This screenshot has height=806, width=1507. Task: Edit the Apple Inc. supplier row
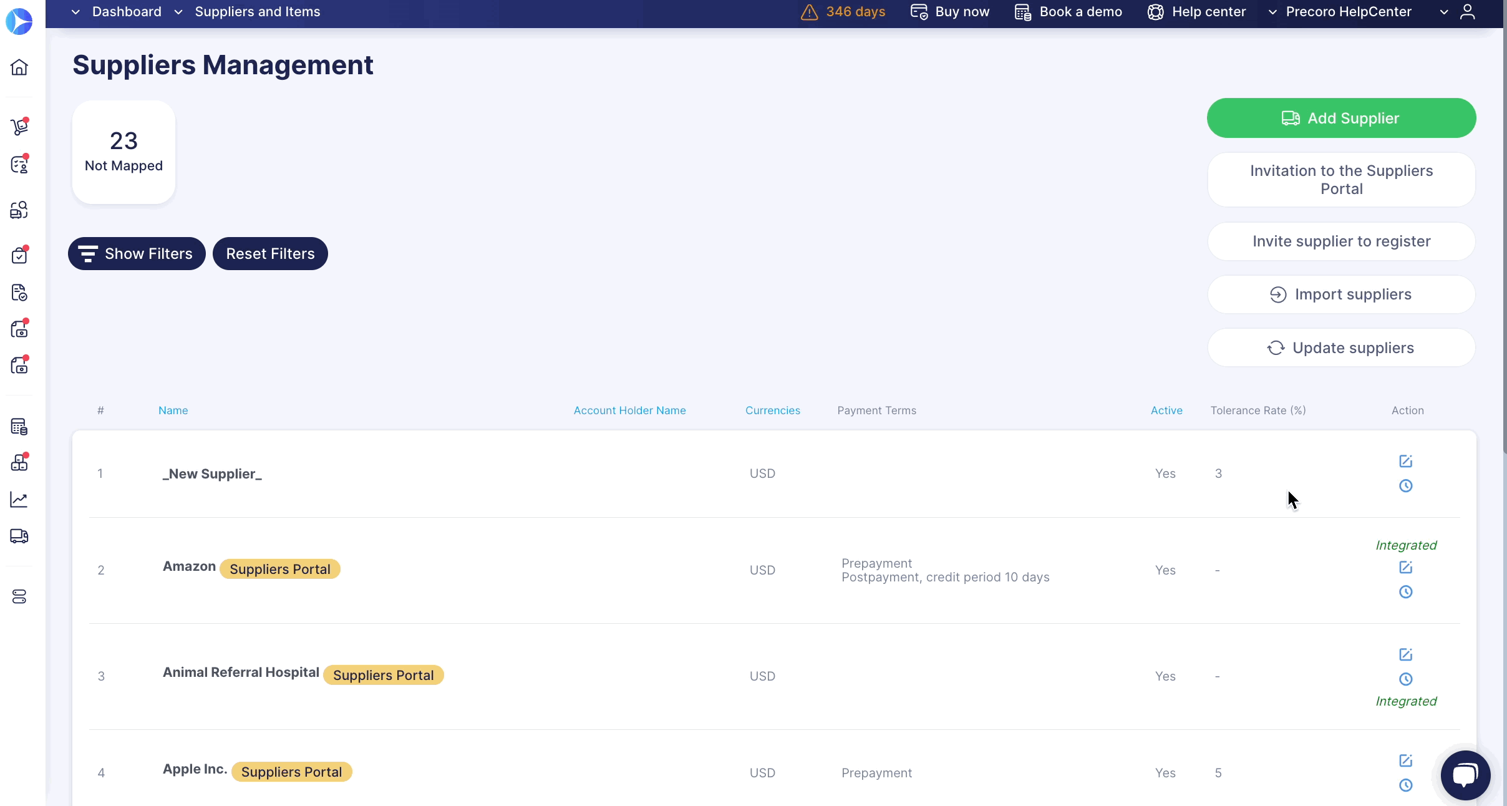(x=1405, y=760)
